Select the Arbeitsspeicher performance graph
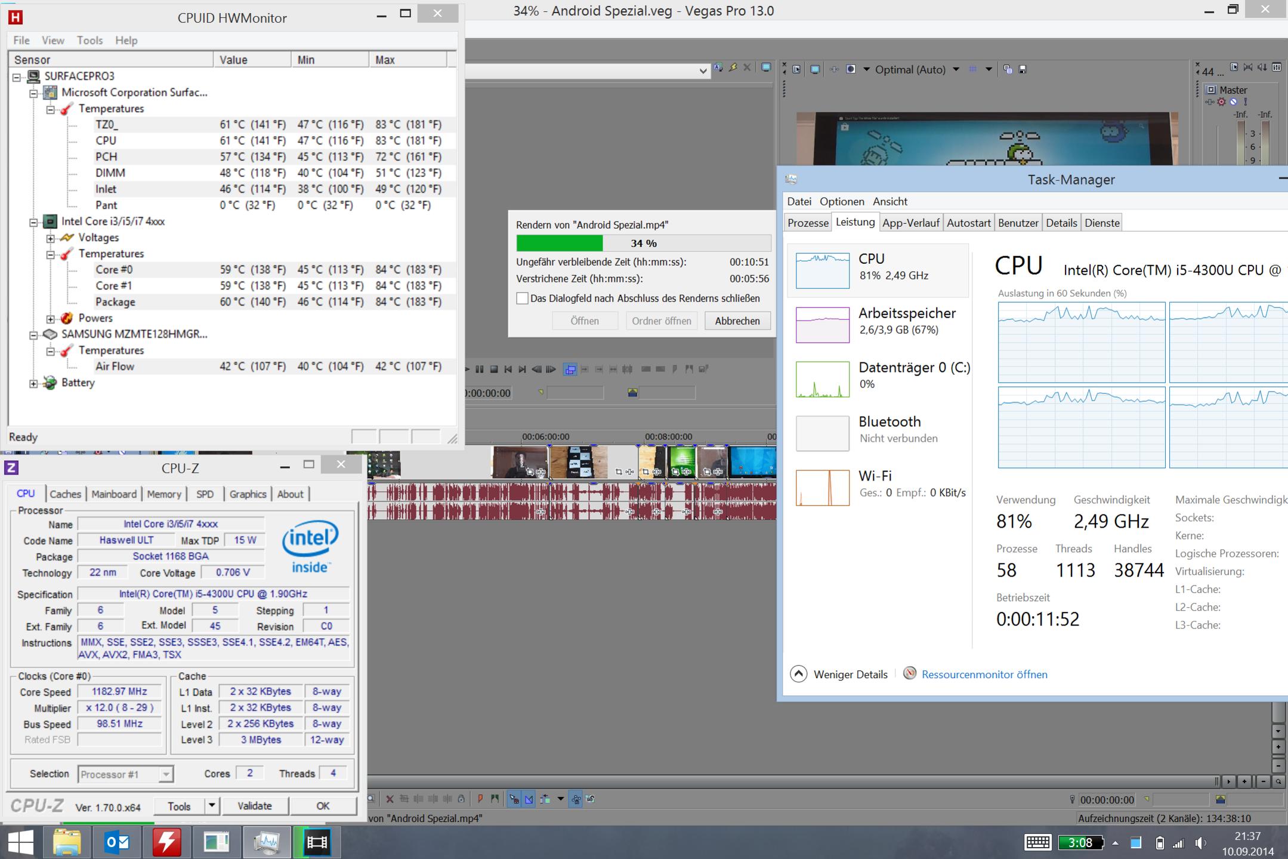Viewport: 1288px width, 859px height. click(822, 325)
